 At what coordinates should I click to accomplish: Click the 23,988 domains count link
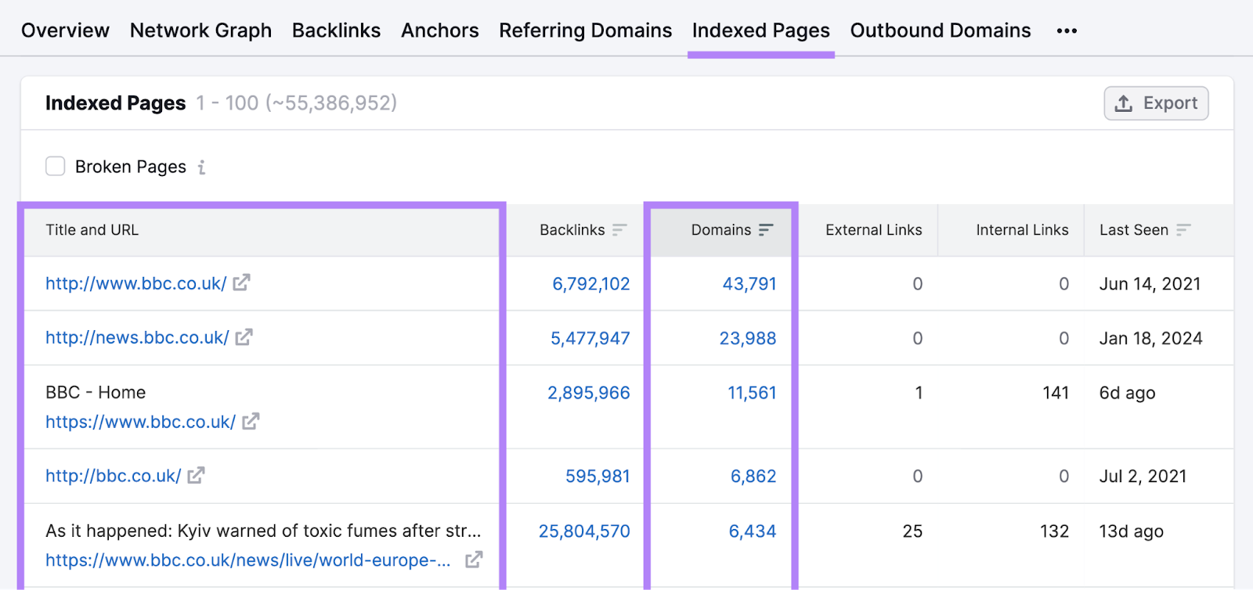click(747, 339)
